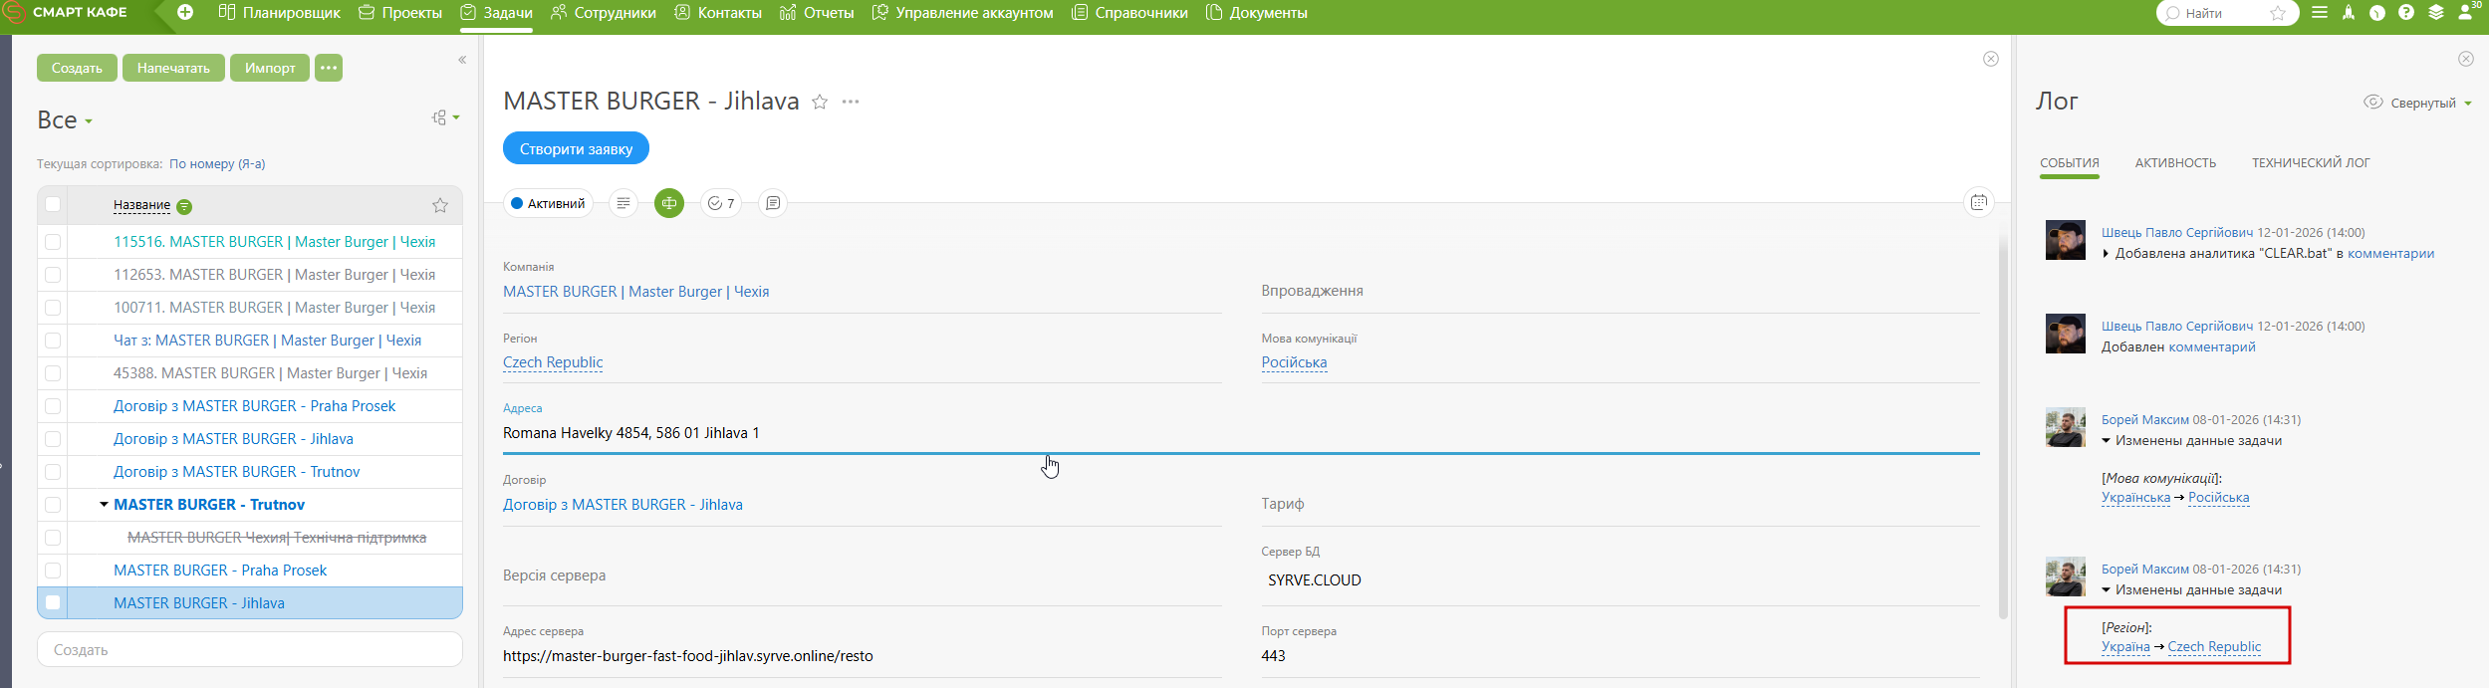Click the Импорт button

(270, 68)
